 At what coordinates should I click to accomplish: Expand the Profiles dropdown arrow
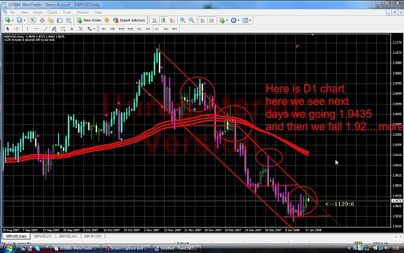click(x=25, y=20)
